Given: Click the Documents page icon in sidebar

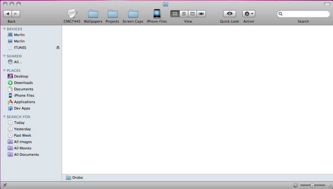Looking at the screenshot, I should coord(10,89).
